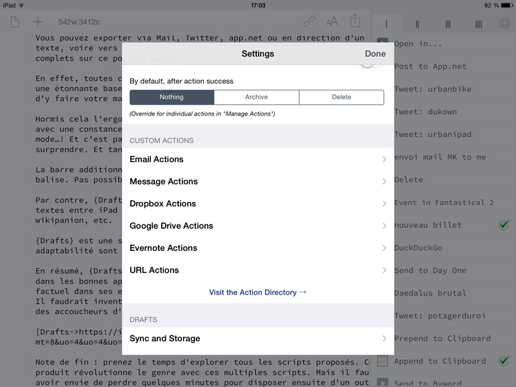
Task: Expand Email Actions chevron
Action: [384, 159]
